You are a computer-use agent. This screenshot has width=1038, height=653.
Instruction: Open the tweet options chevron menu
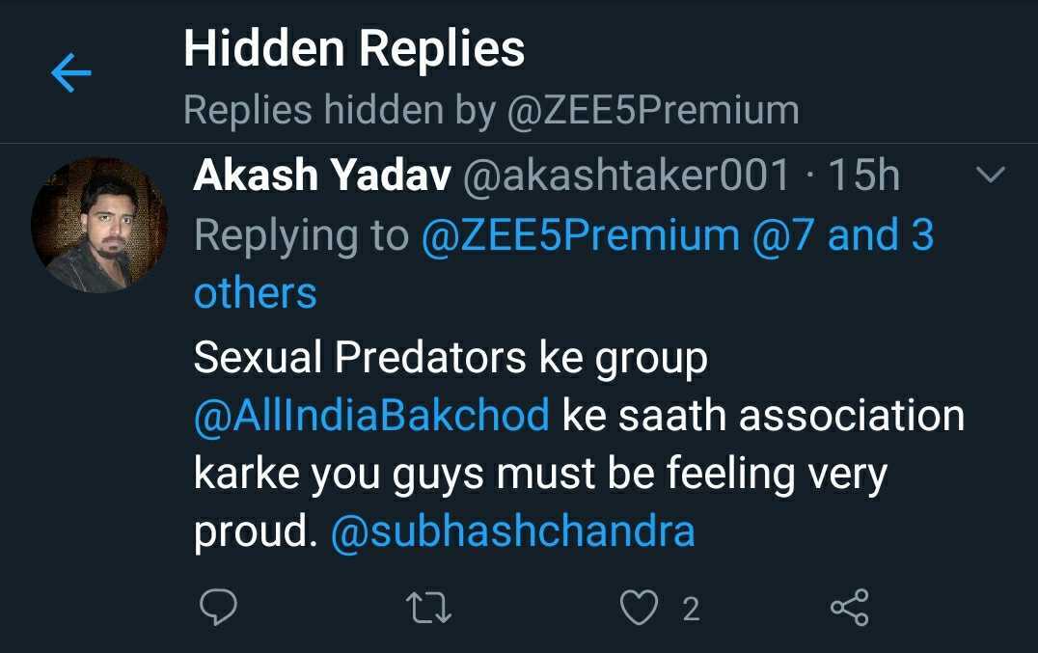pyautogui.click(x=991, y=175)
